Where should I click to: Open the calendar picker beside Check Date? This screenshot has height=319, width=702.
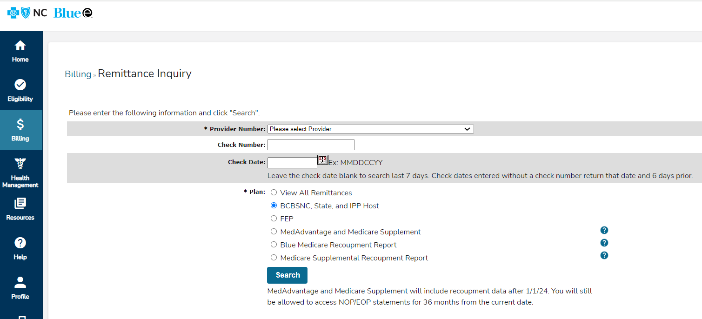(323, 160)
